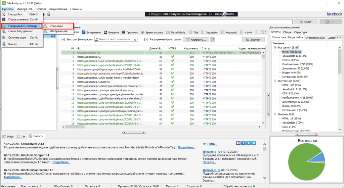Click Подробнее link for BatchURLScraper 1.4 news

coord(61,162)
